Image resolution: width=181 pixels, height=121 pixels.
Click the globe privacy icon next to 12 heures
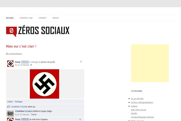point(31,65)
